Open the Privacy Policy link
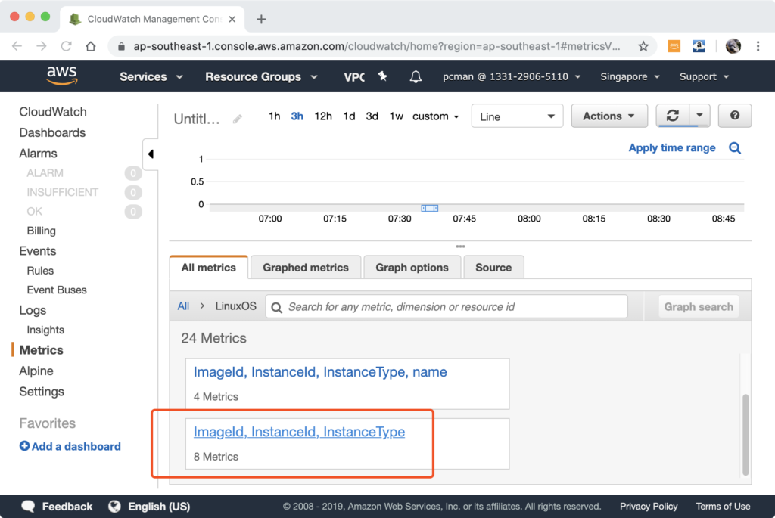The width and height of the screenshot is (775, 518). pyautogui.click(x=649, y=506)
